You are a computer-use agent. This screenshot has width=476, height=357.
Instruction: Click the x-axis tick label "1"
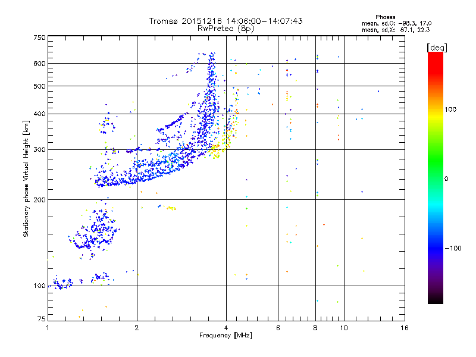(x=48, y=328)
